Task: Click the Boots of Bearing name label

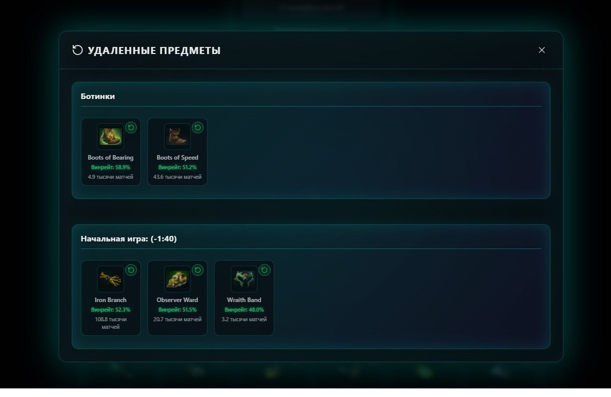Action: (x=110, y=158)
